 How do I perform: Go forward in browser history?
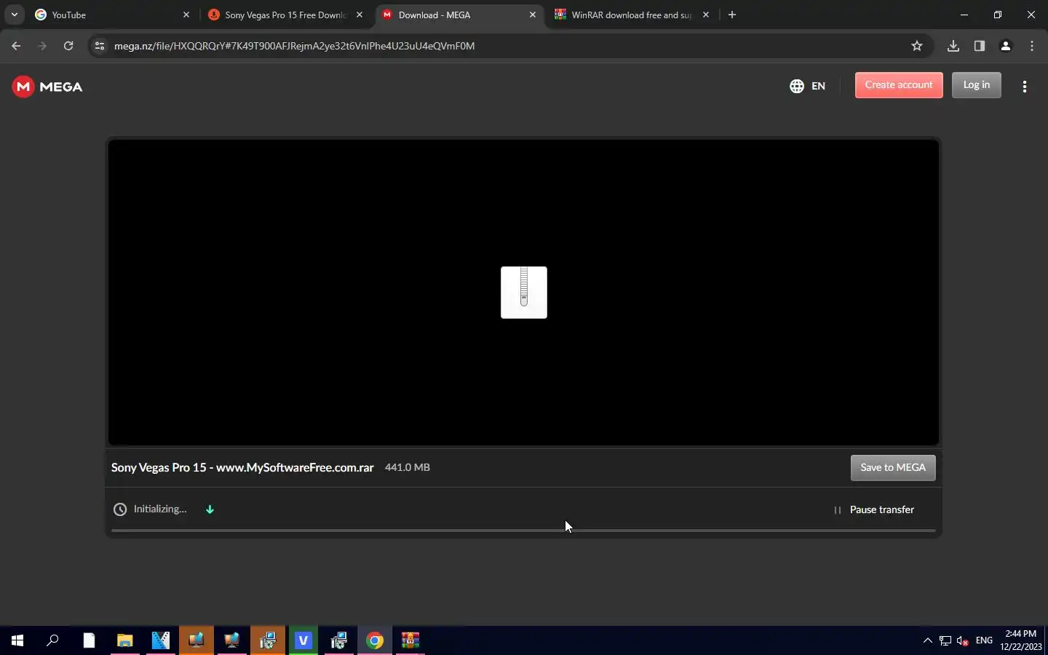(42, 46)
